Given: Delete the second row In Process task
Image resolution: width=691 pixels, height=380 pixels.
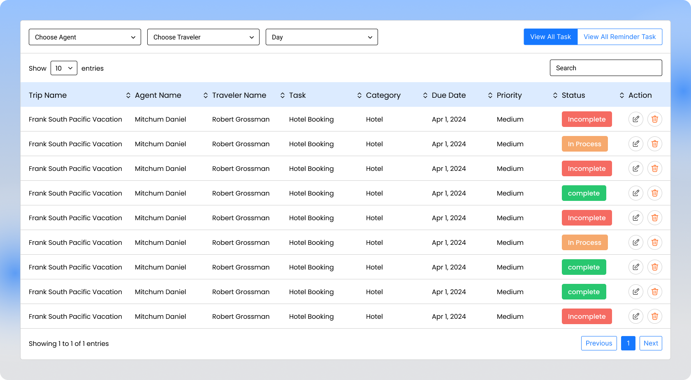Looking at the screenshot, I should (x=654, y=144).
